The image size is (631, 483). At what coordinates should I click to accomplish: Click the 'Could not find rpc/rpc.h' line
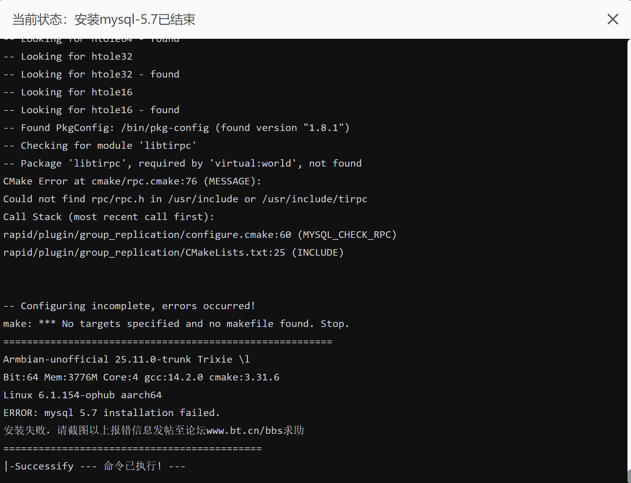click(x=185, y=199)
